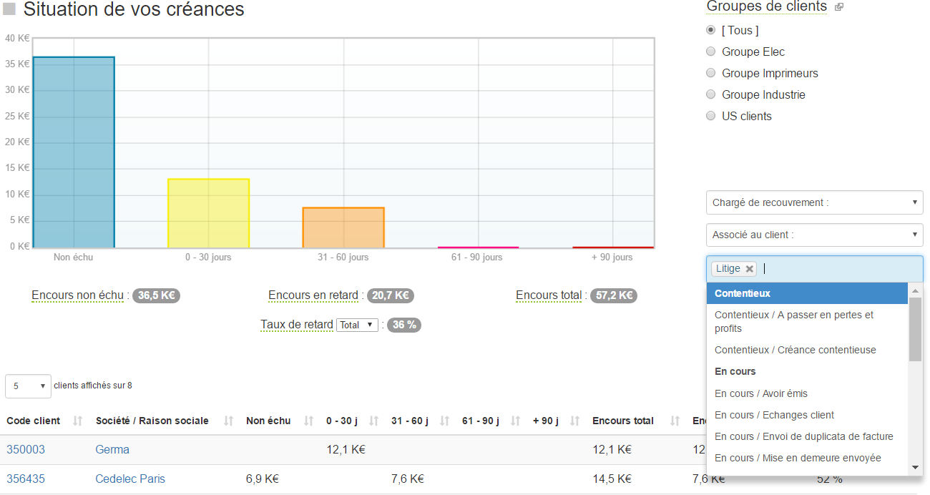Open the Groupes de clients external link icon
This screenshot has height=495, width=930.
click(x=839, y=7)
